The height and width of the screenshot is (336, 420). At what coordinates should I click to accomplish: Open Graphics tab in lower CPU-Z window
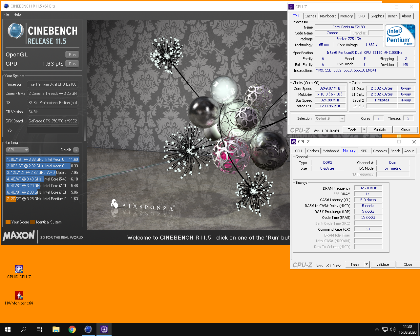click(x=380, y=151)
